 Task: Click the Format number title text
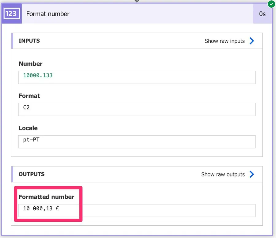coord(48,14)
